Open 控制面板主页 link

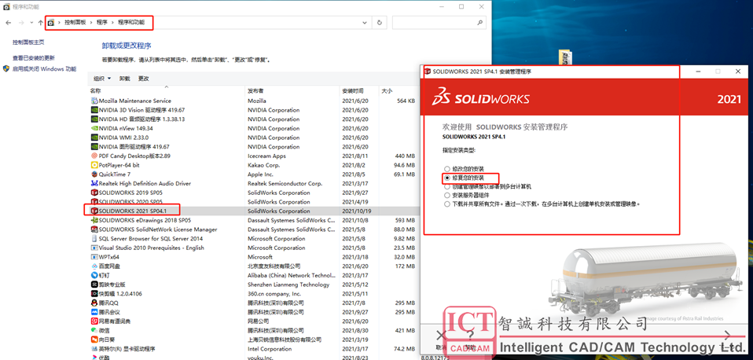pos(28,42)
